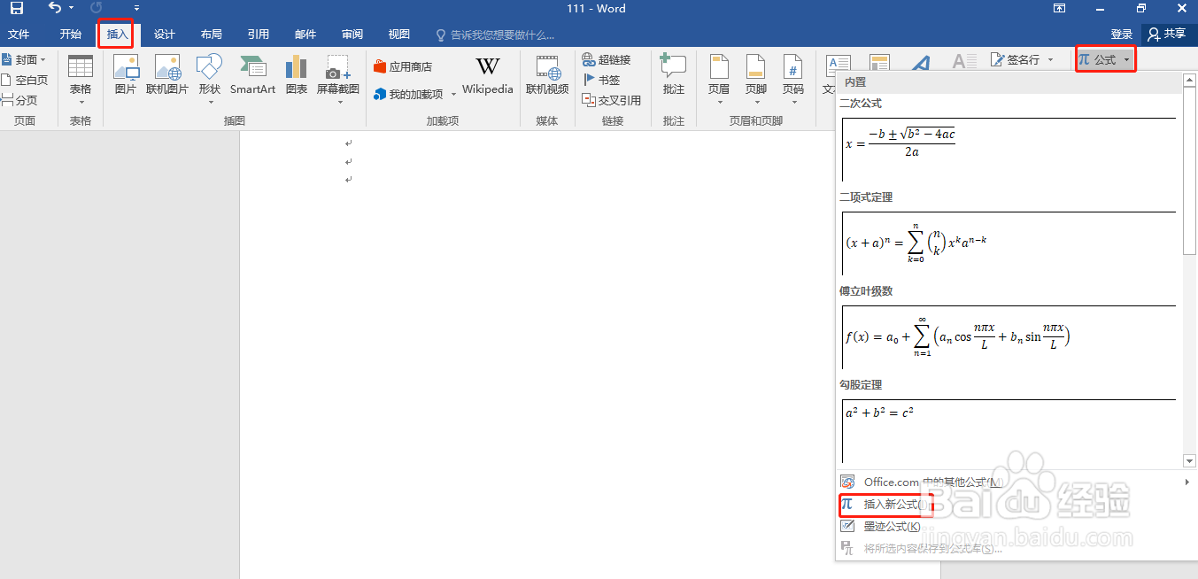This screenshot has height=579, width=1198.
Task: Choose 插入新公式 from the menu
Action: pos(890,504)
